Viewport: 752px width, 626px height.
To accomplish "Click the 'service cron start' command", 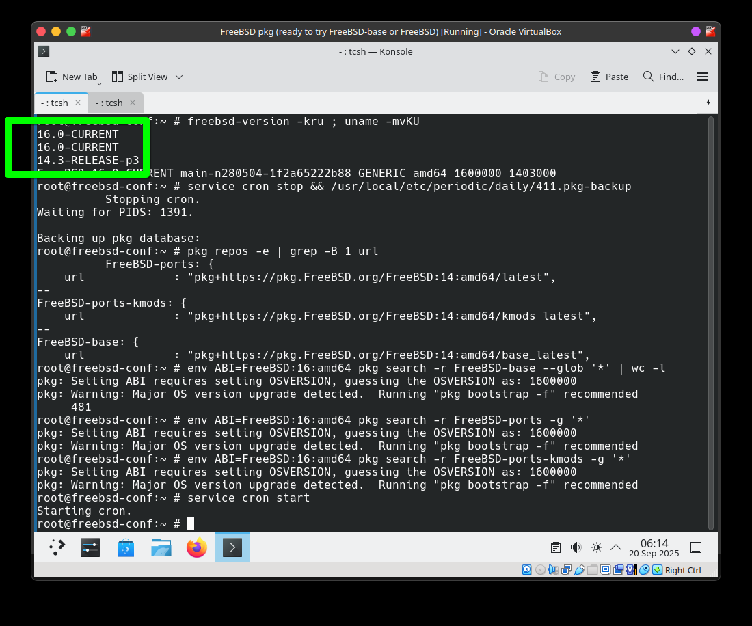I will 248,498.
